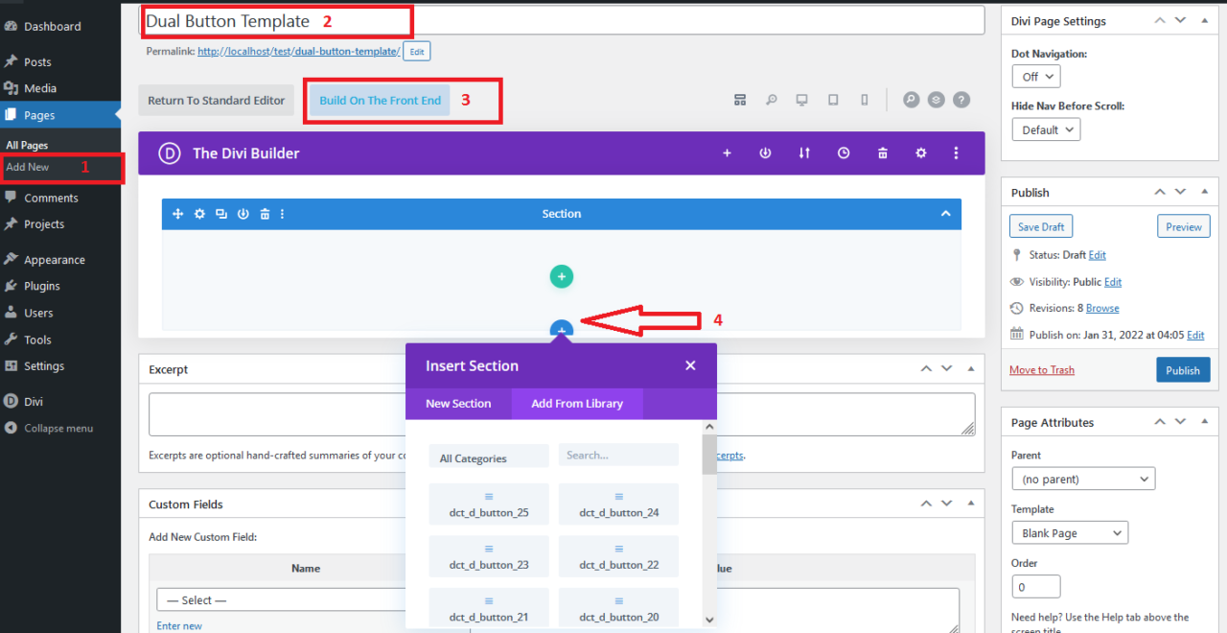
Task: Click the blue Publish button
Action: pyautogui.click(x=1183, y=370)
